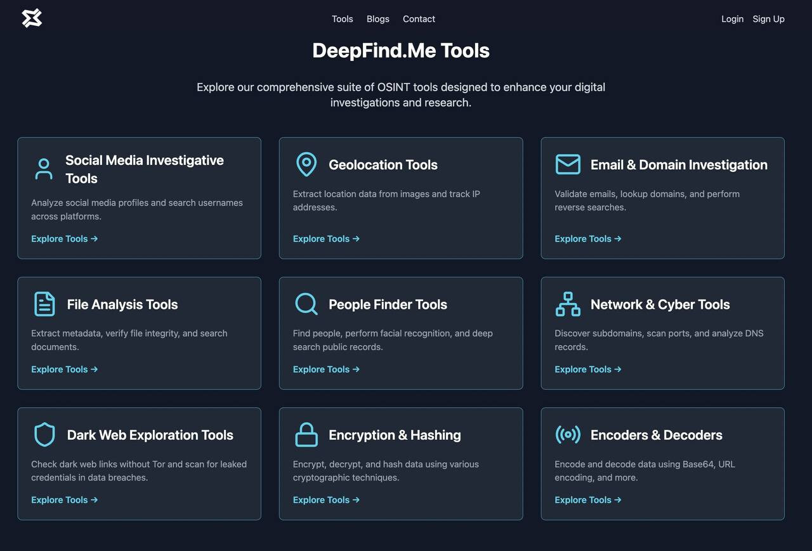The height and width of the screenshot is (551, 812).
Task: Click the map pin icon for Geolocation Tools
Action: pos(306,164)
